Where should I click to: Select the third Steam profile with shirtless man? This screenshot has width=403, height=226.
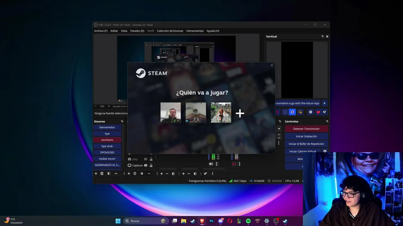coord(221,112)
